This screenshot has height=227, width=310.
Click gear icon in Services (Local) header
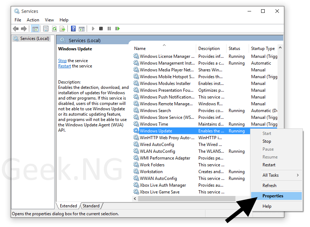point(63,40)
